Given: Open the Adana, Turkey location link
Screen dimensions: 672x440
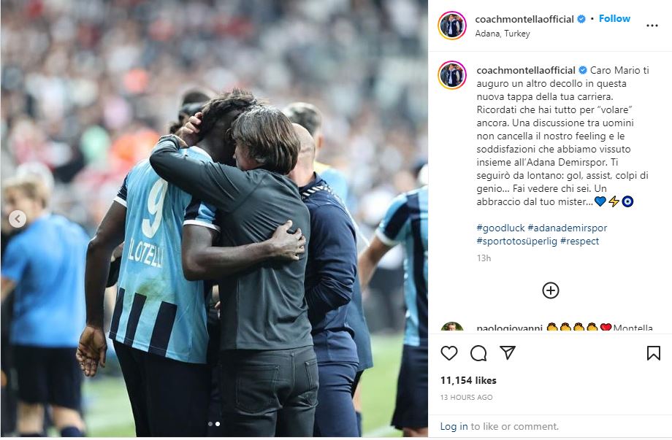Looking at the screenshot, I should tap(503, 34).
